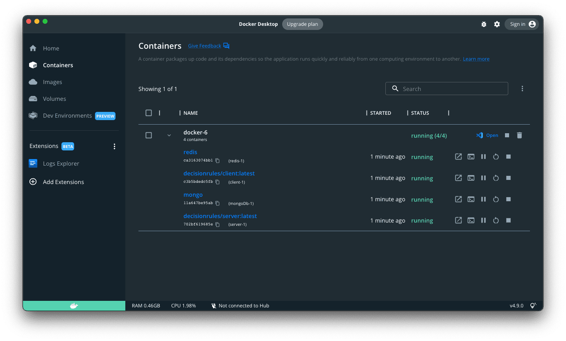Sort by the STARTED column header

click(x=380, y=113)
